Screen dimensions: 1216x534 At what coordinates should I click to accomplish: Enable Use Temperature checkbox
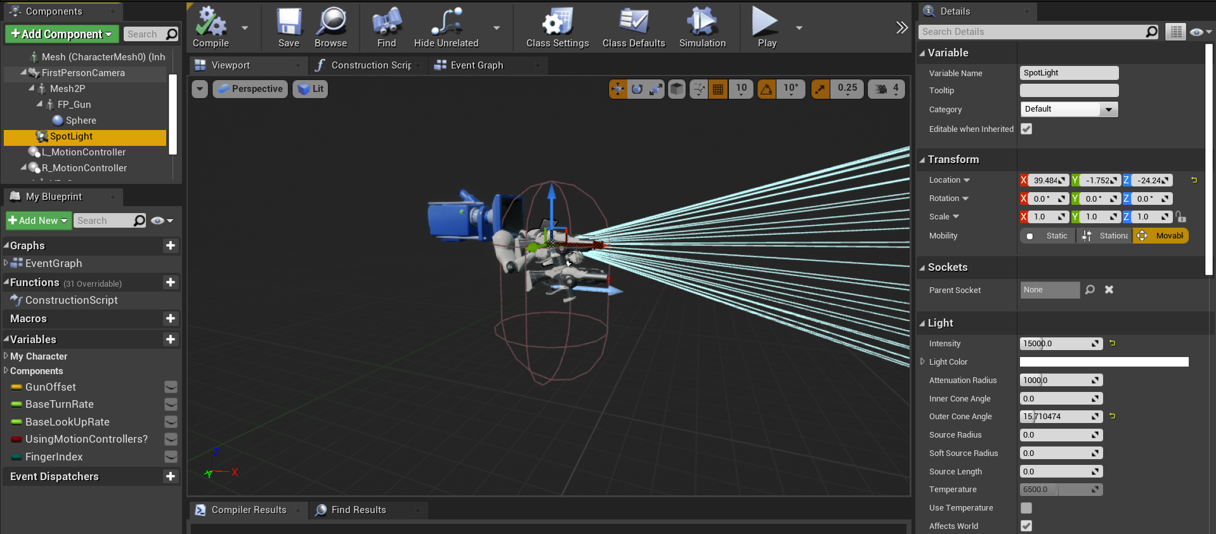[x=1026, y=508]
